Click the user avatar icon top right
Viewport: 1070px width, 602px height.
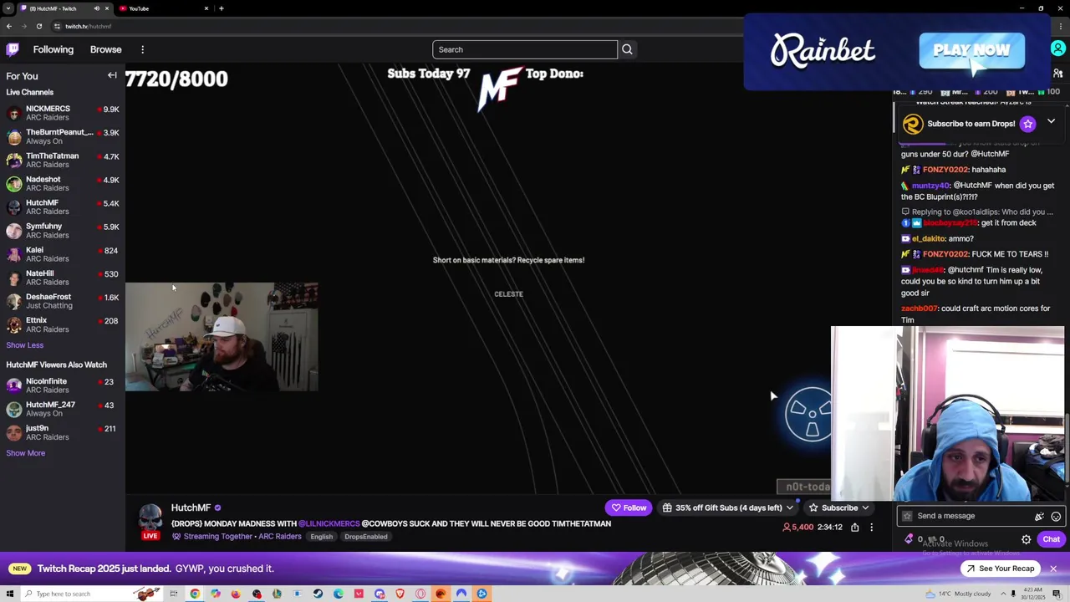[1057, 49]
